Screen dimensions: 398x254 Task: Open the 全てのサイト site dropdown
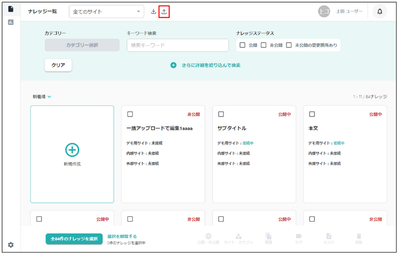point(106,12)
